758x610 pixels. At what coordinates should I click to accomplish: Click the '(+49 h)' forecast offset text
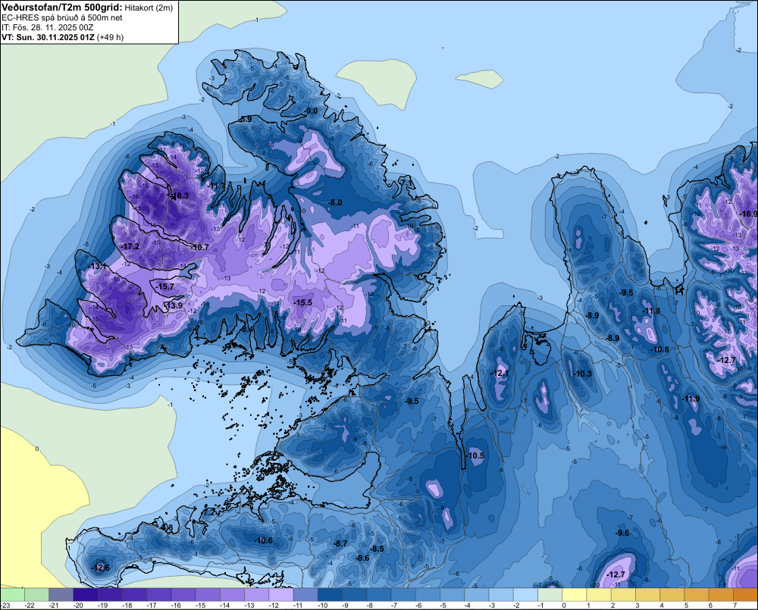(x=110, y=37)
